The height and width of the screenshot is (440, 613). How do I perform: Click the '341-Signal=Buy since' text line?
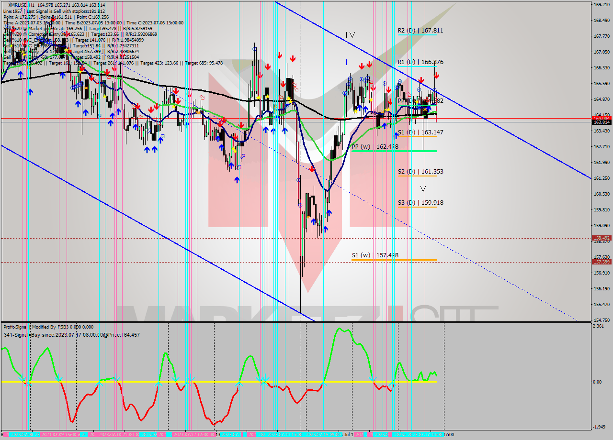72,335
